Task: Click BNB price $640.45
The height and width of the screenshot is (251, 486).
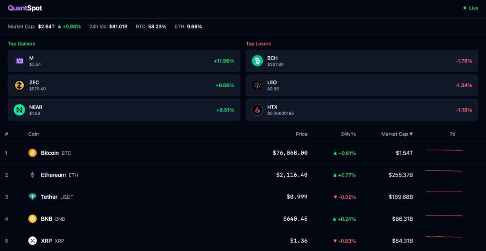Action: 295,219
